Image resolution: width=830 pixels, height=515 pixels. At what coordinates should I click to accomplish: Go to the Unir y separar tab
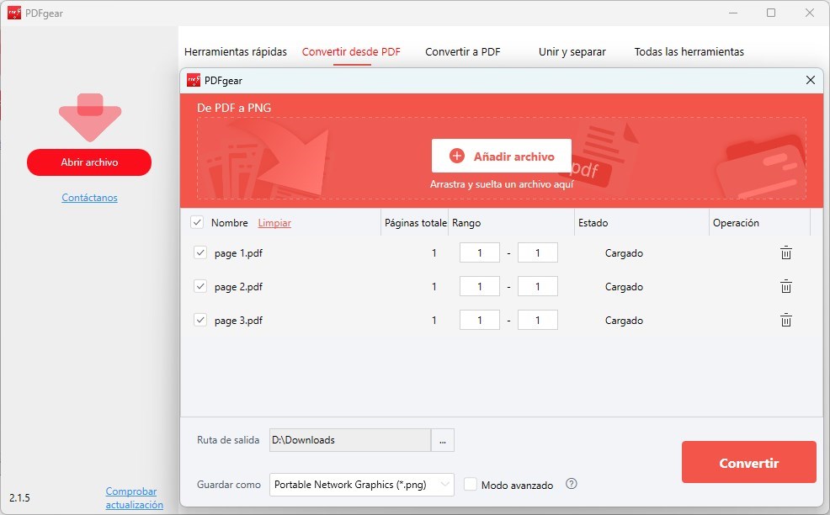(572, 52)
